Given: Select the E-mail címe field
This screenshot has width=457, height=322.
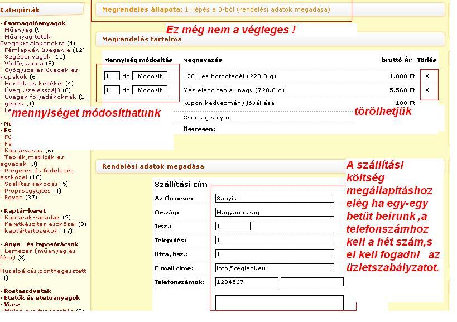Looking at the screenshot, I should 275,268.
